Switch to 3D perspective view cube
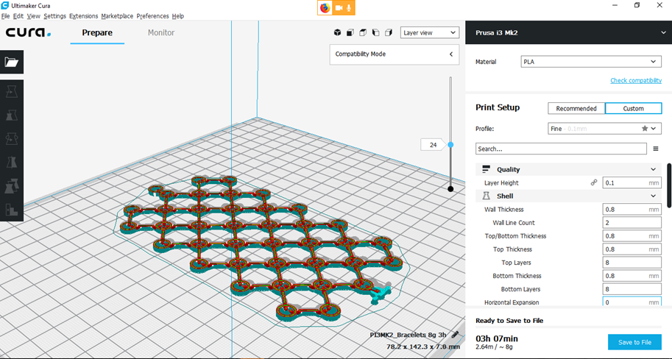 (x=337, y=32)
